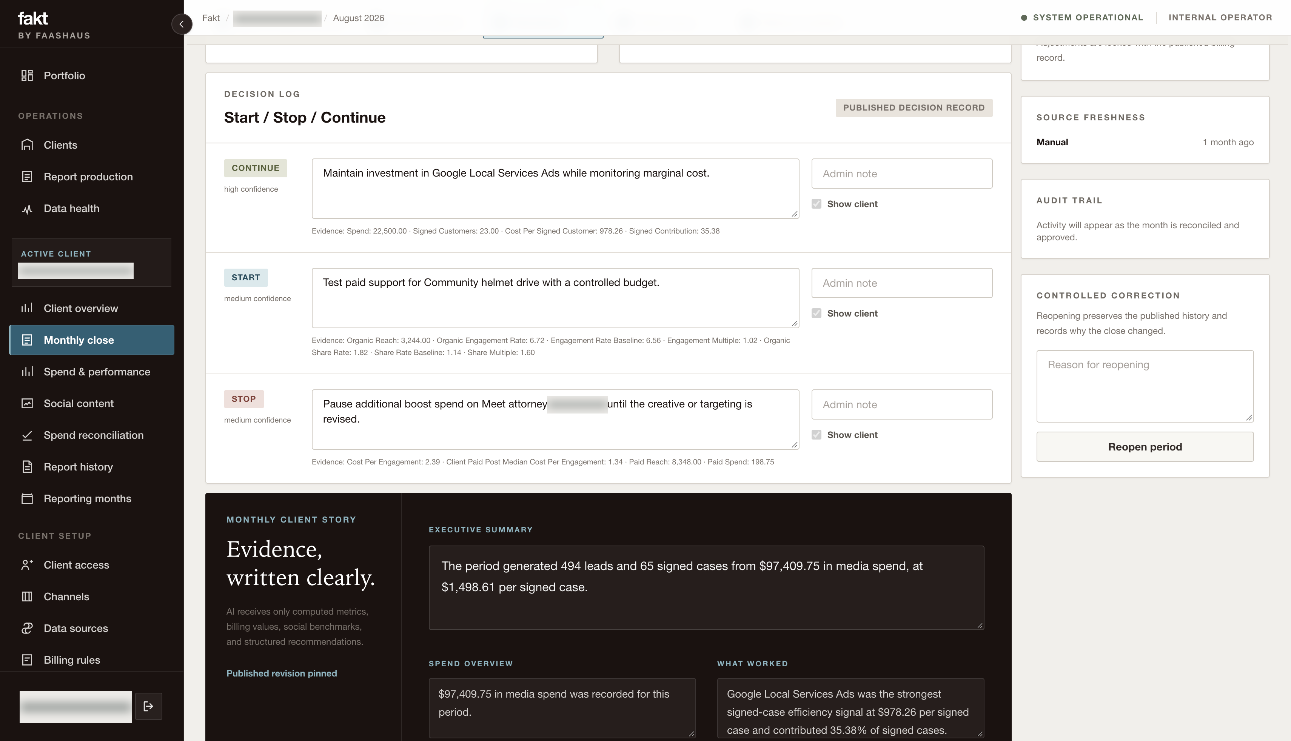Click the Client overview chart icon

click(27, 308)
